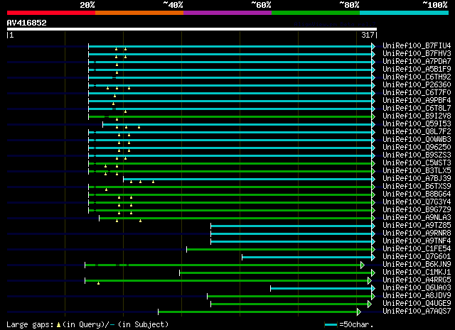Image resolution: width=455 pixels, height=330 pixels.
Task: Click the yellow gap marker under A4RRG5 alignment
Action: [x=98, y=283]
